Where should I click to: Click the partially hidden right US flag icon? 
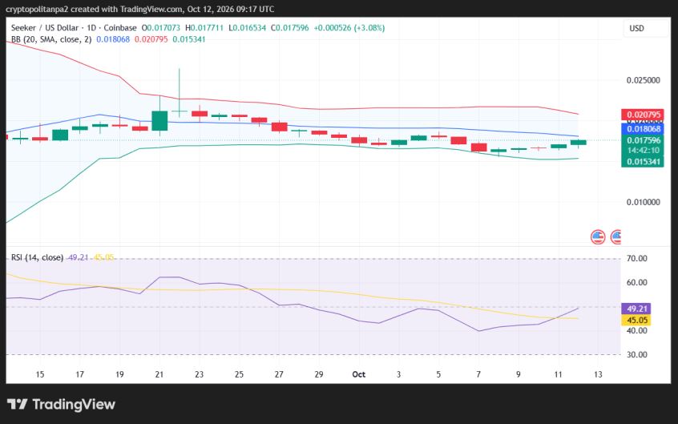coord(615,236)
